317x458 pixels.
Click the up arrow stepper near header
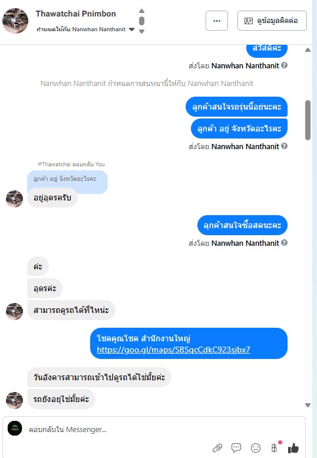[x=141, y=11]
